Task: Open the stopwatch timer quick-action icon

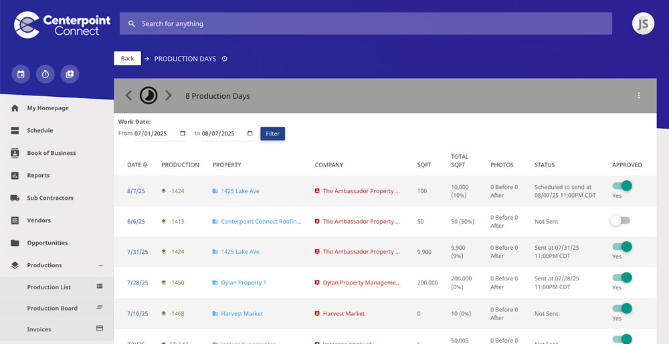Action: [x=45, y=74]
